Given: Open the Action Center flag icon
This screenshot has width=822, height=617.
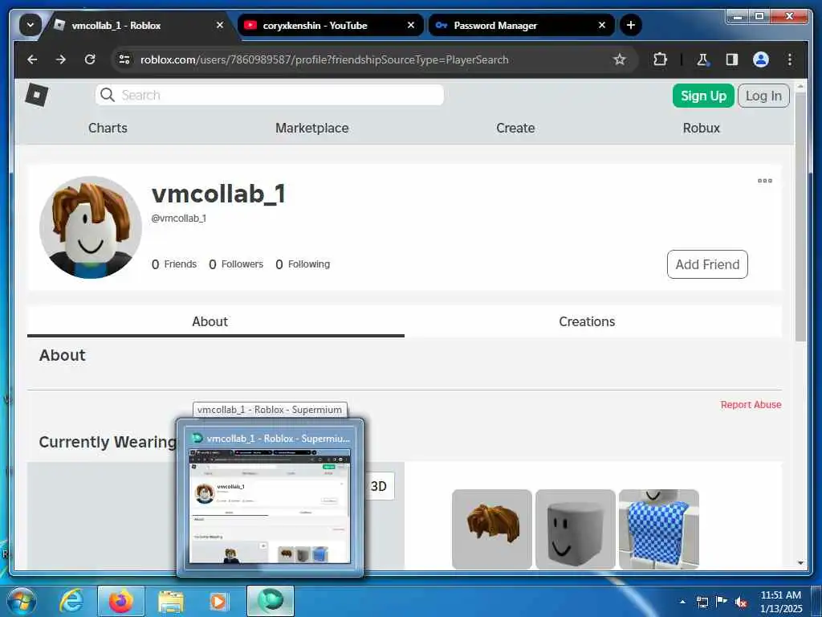Looking at the screenshot, I should 722,602.
